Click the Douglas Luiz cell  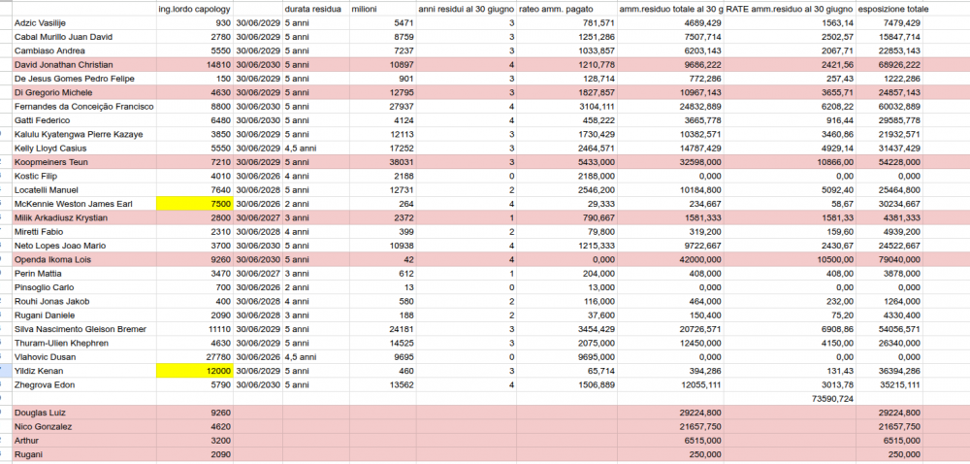84,413
